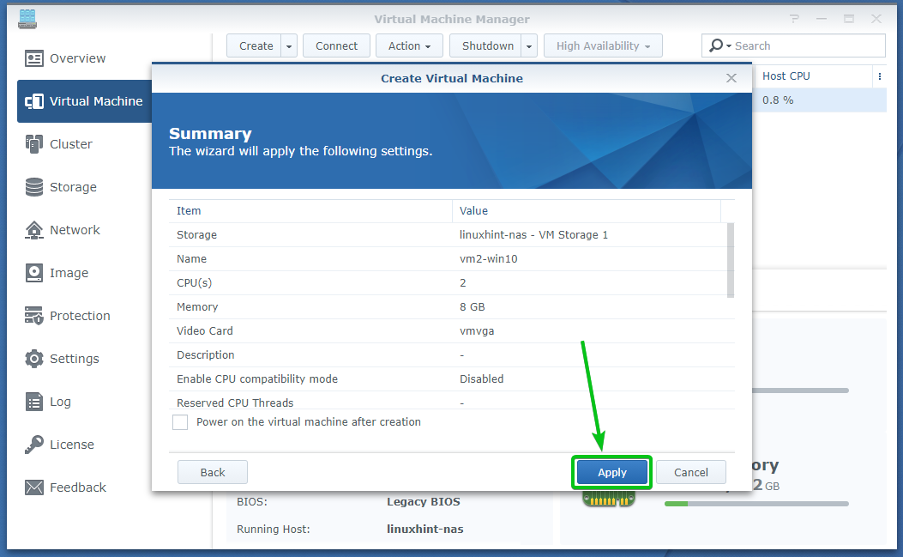Click Apply to create the VM
The image size is (903, 557).
click(611, 472)
